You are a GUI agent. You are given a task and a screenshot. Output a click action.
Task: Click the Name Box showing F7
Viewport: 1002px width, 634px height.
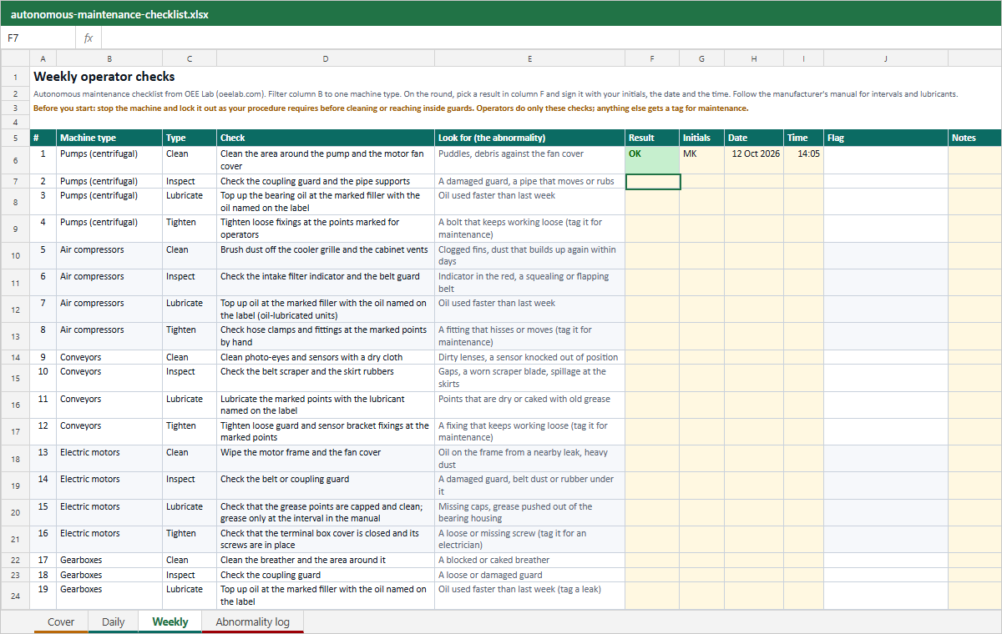click(x=38, y=38)
